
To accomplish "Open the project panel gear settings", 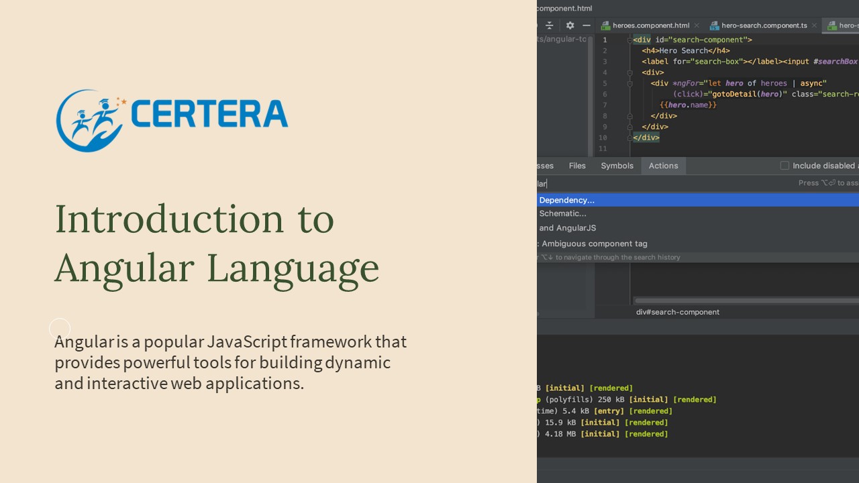I will click(x=570, y=25).
